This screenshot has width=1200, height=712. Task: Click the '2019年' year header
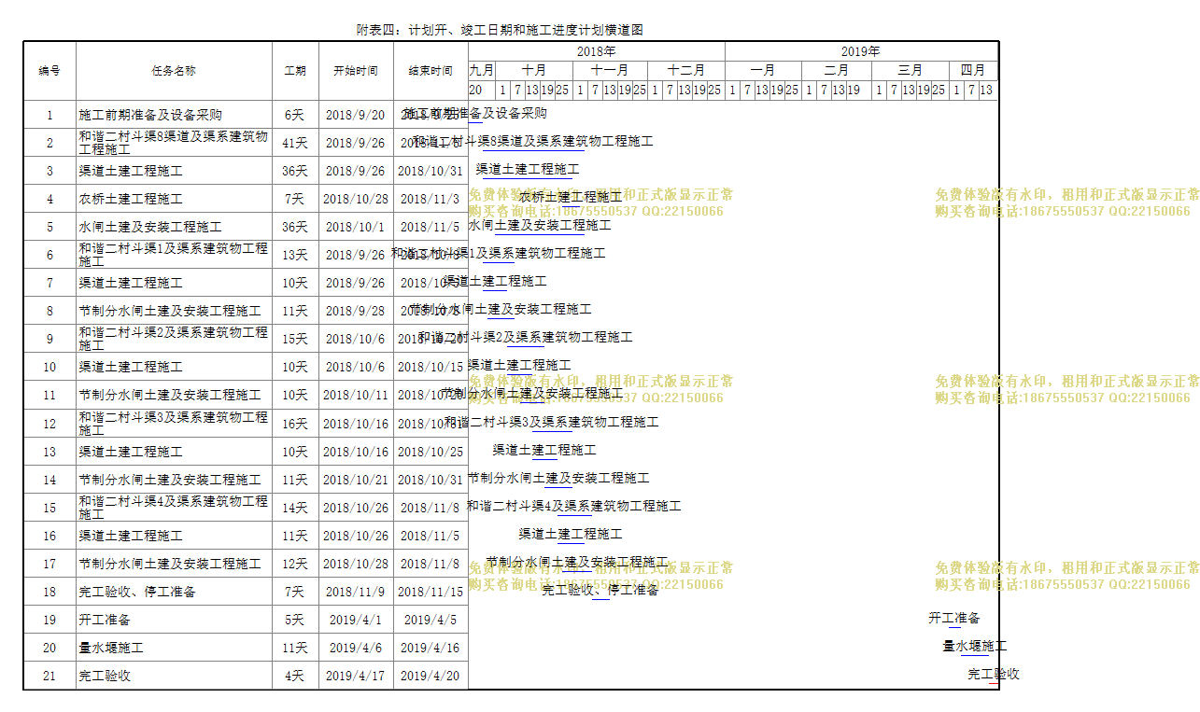click(861, 51)
